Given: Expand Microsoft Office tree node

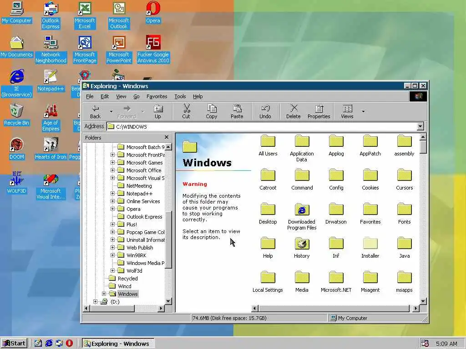Looking at the screenshot, I should click(x=113, y=170).
